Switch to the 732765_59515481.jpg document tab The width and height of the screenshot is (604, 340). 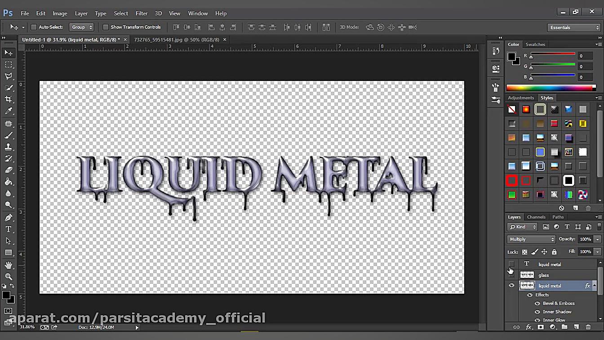177,40
